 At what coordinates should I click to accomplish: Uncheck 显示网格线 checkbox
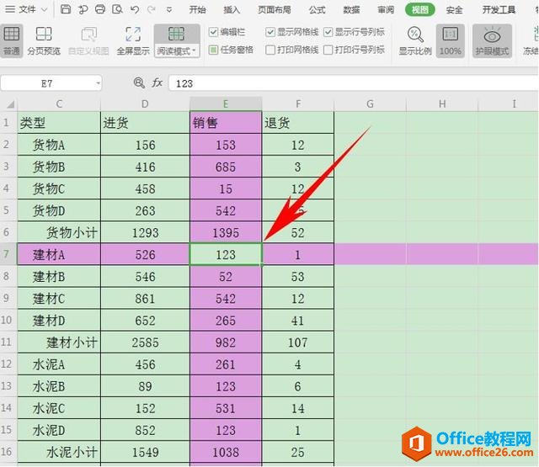point(270,32)
